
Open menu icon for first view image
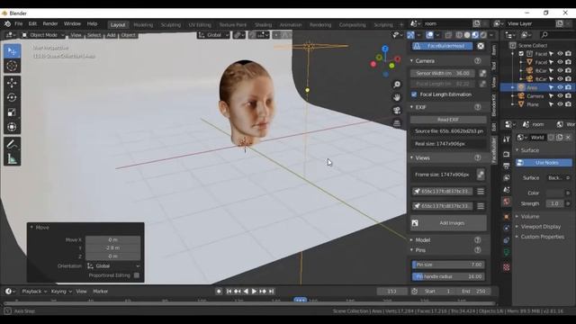pos(481,192)
